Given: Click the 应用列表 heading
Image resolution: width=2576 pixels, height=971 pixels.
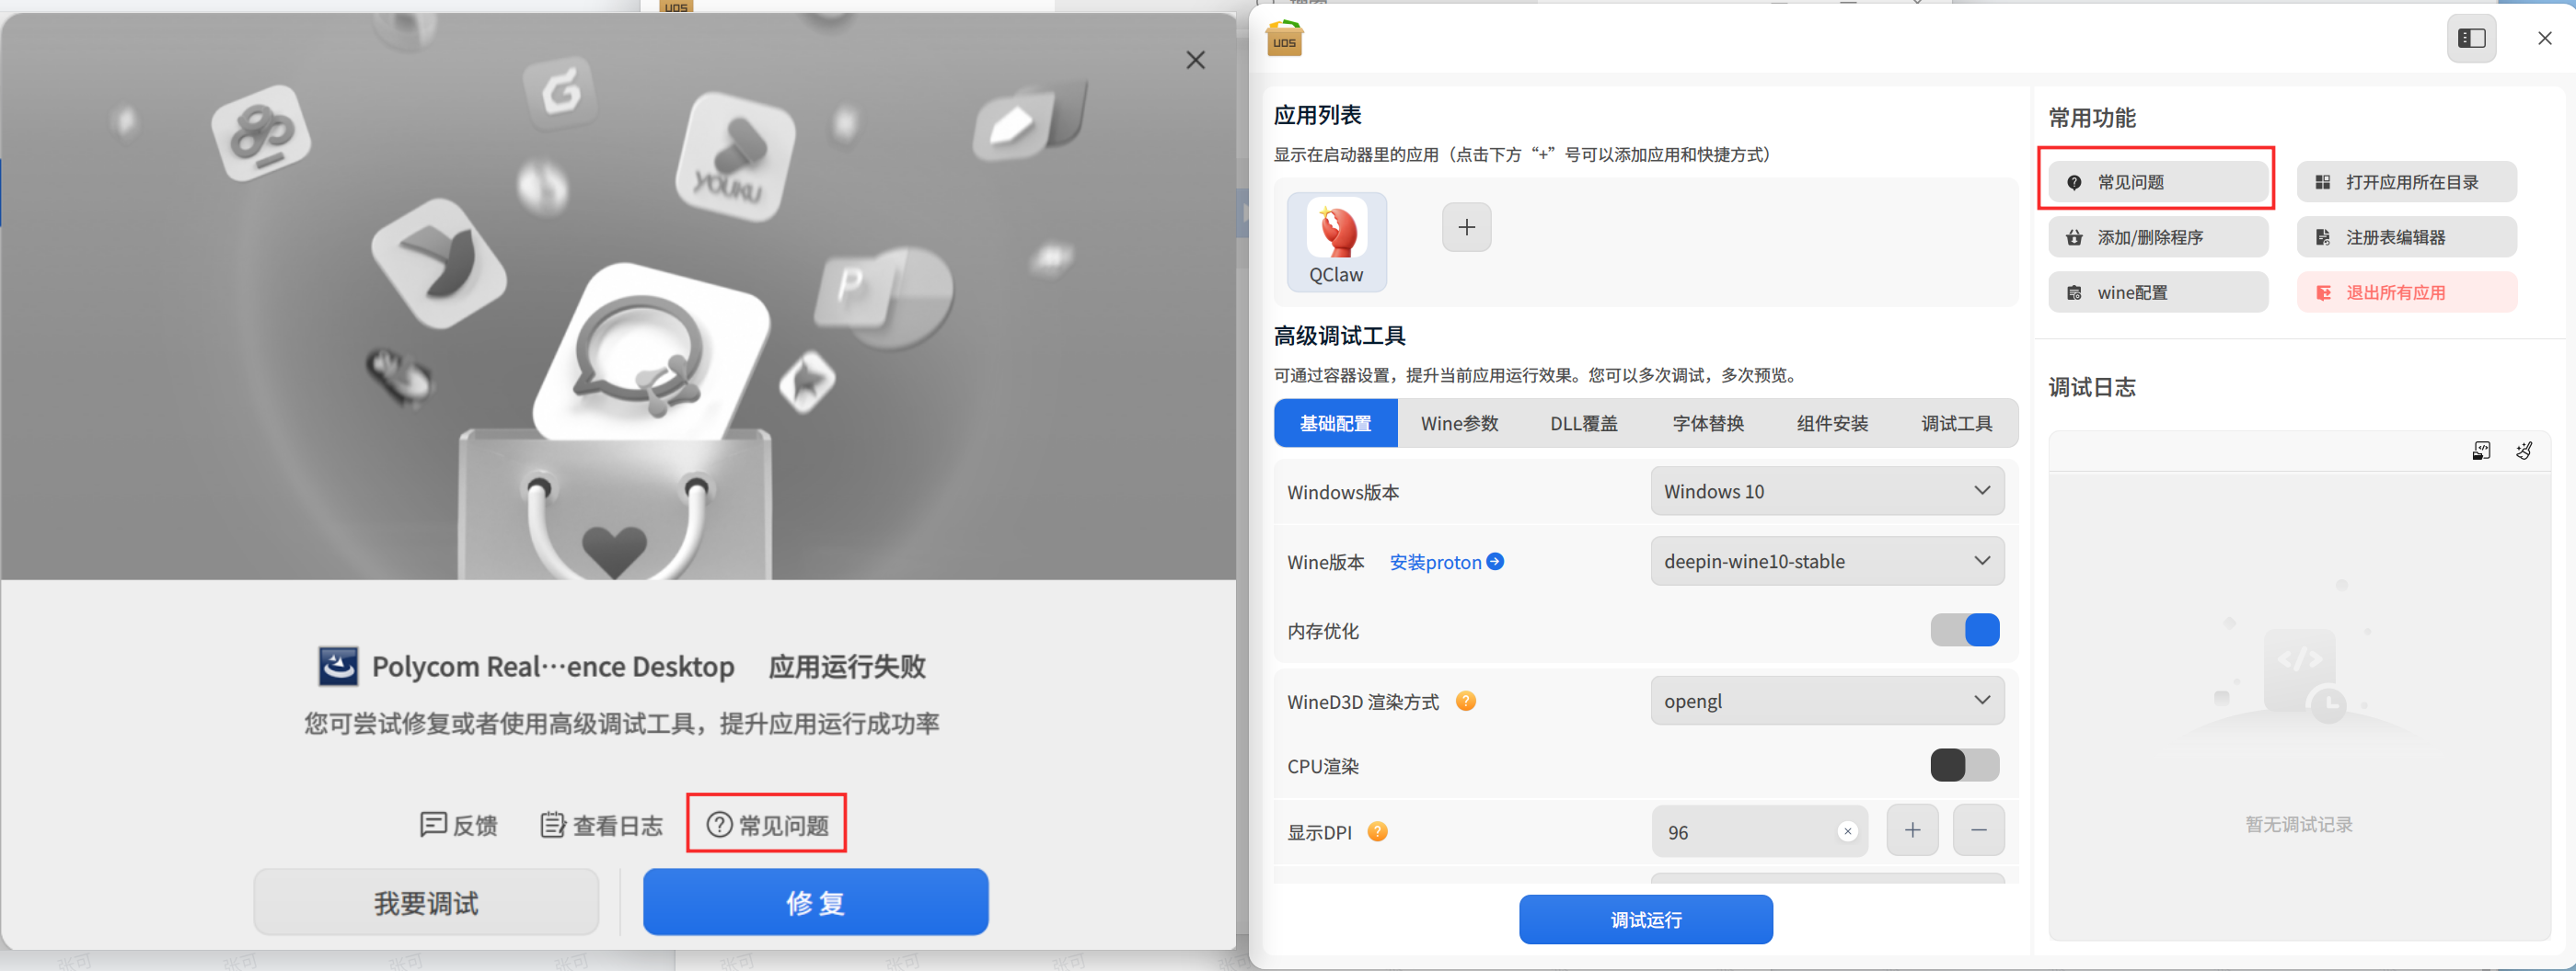Looking at the screenshot, I should coord(1317,116).
